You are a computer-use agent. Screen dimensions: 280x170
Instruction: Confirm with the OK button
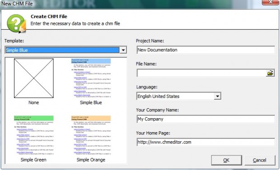[x=226, y=160]
